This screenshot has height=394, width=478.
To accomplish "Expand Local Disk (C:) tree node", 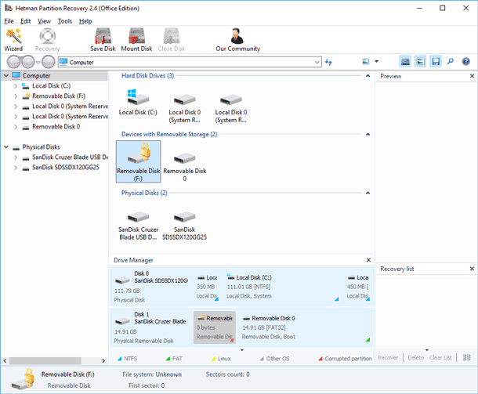I will pyautogui.click(x=16, y=86).
